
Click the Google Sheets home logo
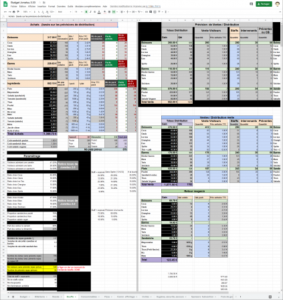[x=5, y=4]
